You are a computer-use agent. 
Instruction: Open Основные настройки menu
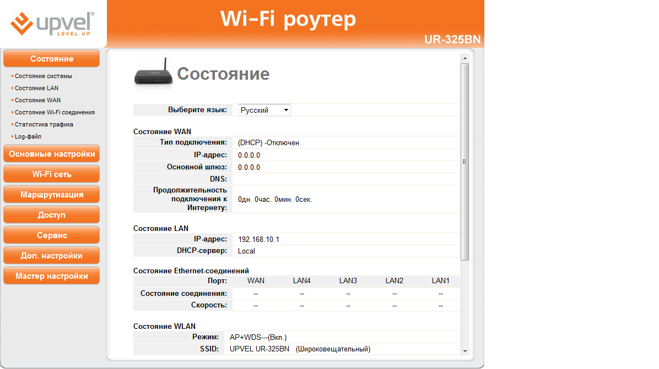52,154
